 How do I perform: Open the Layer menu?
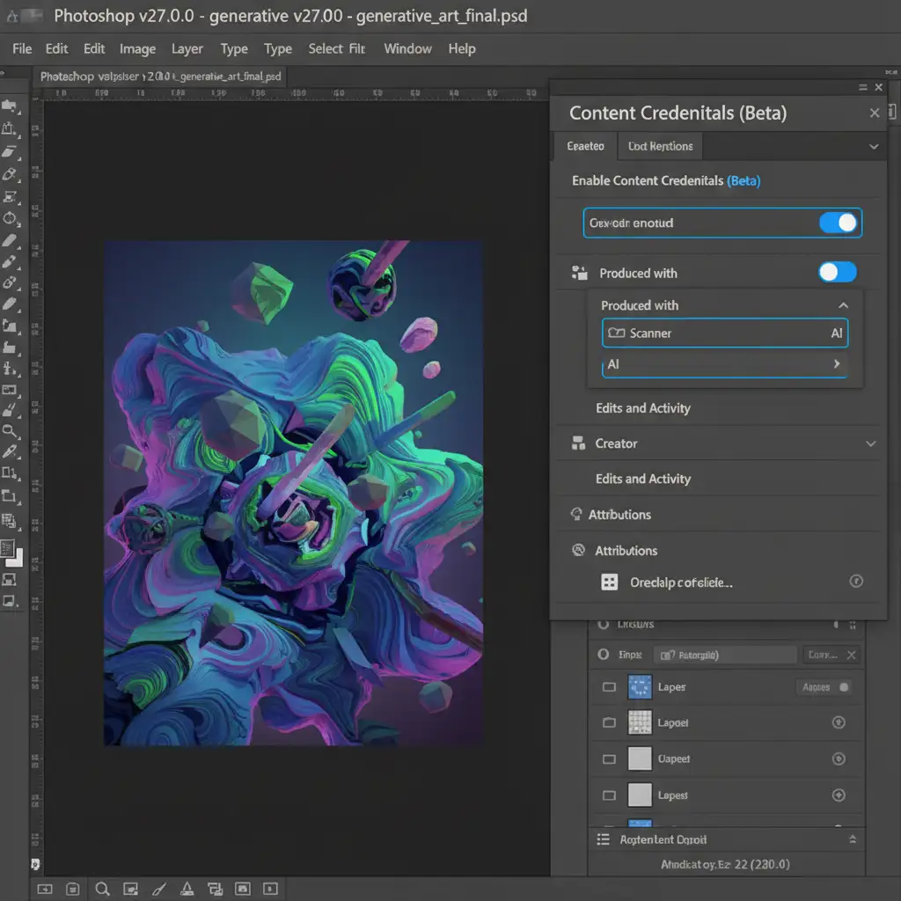click(187, 48)
